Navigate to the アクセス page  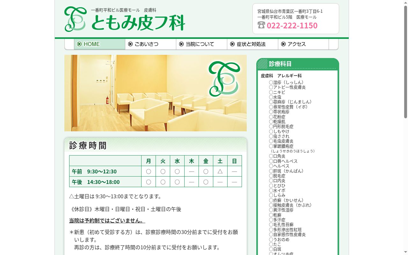[303, 44]
